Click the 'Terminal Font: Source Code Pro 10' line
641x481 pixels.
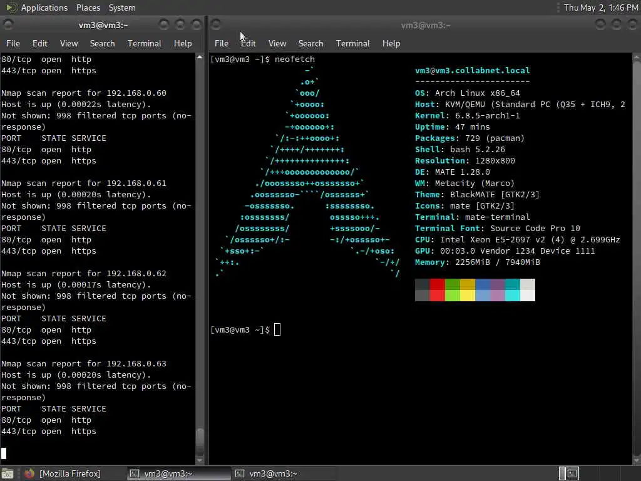(498, 228)
